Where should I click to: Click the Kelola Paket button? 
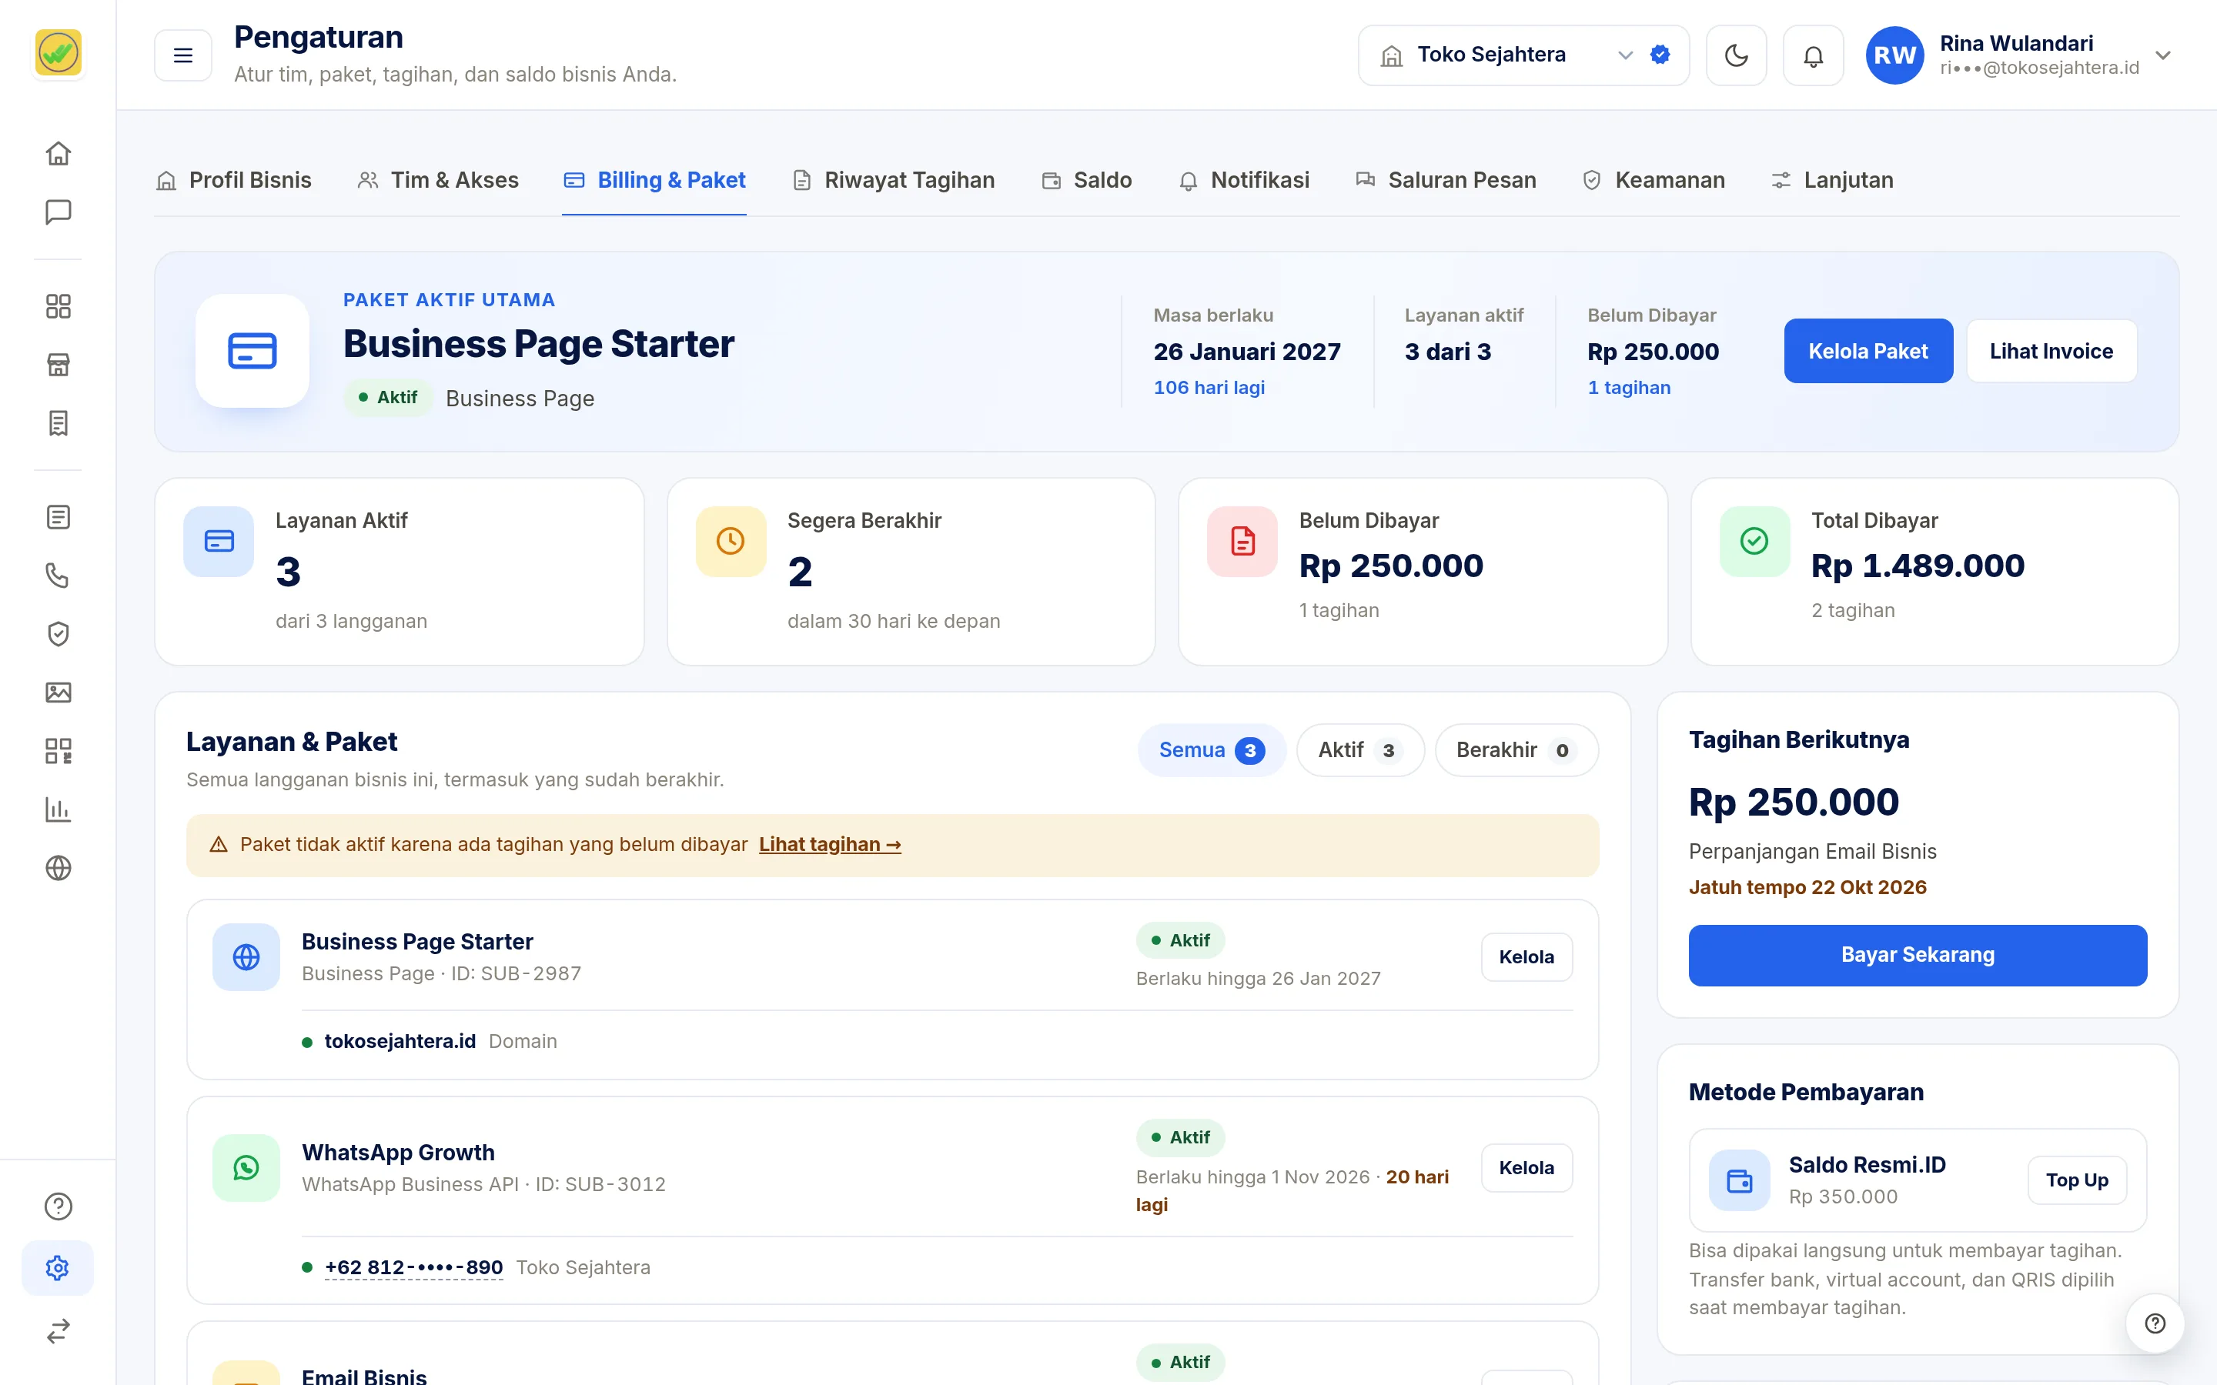1868,351
